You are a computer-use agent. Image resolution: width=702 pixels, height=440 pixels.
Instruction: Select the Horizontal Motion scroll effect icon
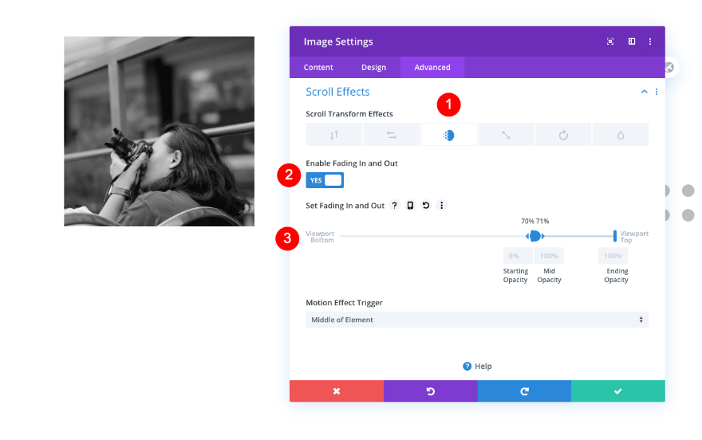tap(392, 135)
